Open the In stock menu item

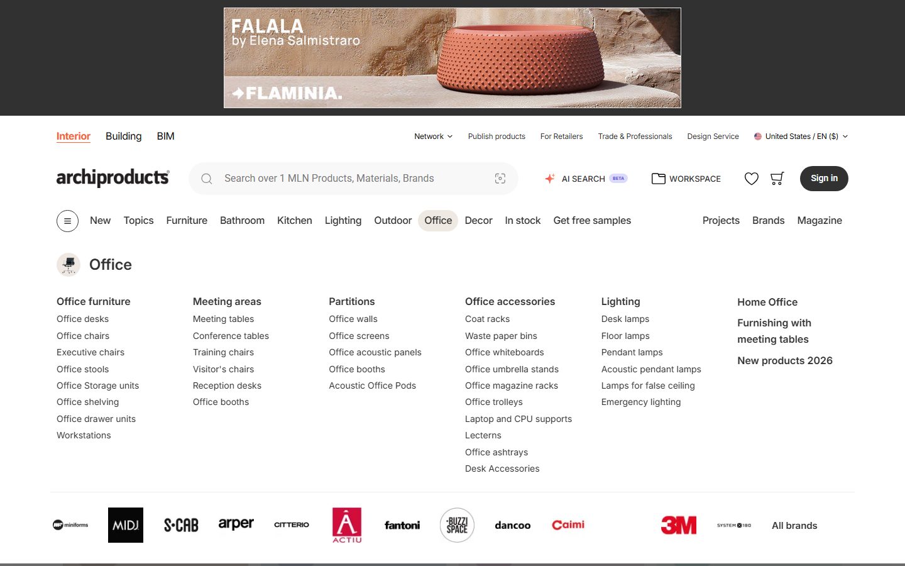[x=523, y=221]
